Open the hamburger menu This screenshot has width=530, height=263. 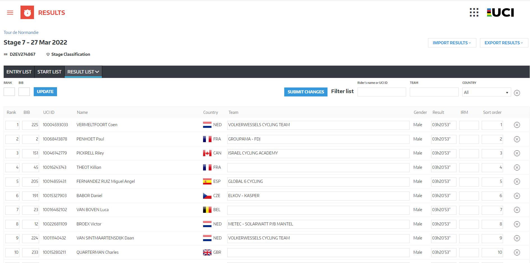pos(10,13)
